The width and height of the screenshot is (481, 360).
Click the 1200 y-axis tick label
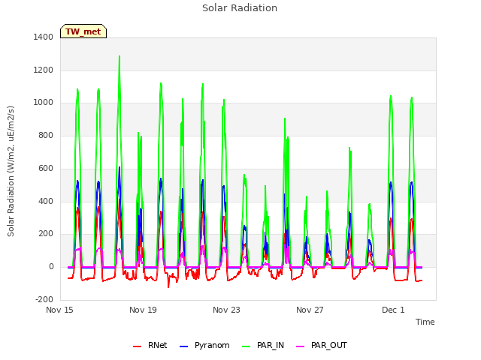(x=44, y=70)
